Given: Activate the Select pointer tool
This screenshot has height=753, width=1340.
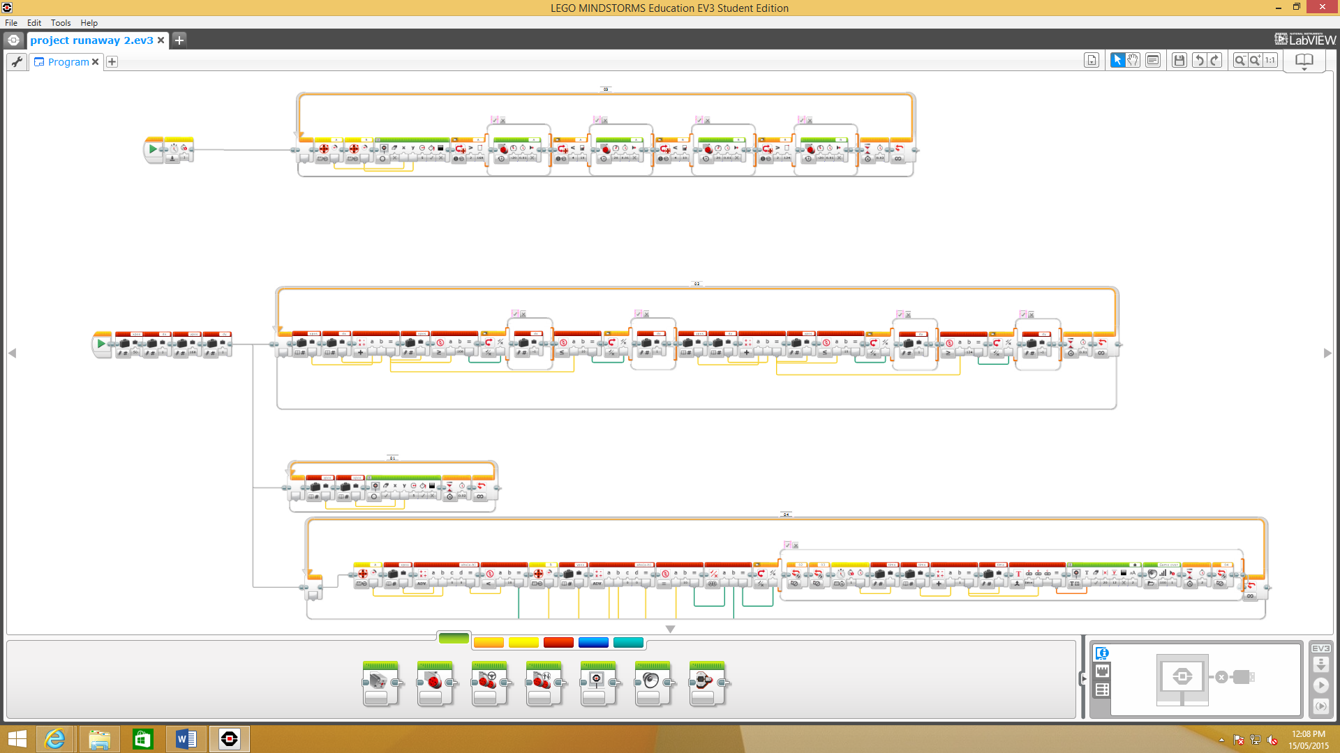Looking at the screenshot, I should [1117, 61].
